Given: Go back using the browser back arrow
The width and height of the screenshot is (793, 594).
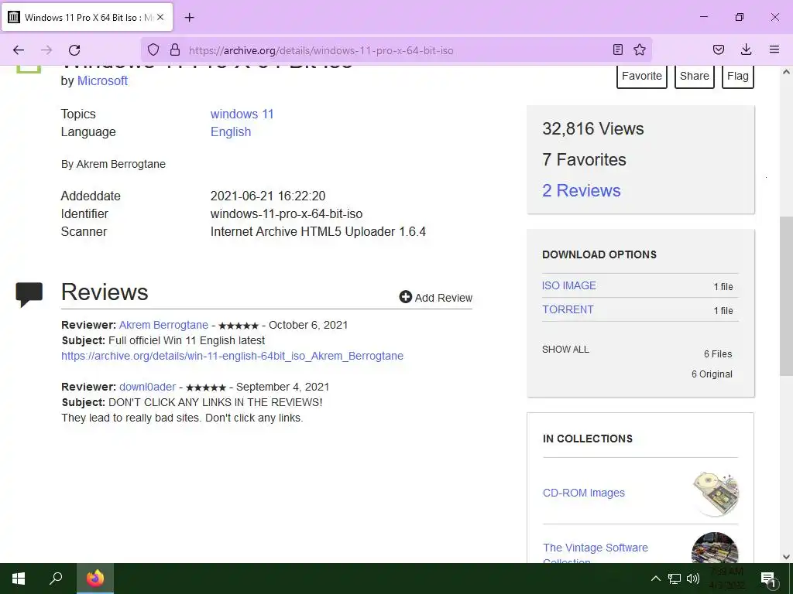Looking at the screenshot, I should tap(19, 50).
